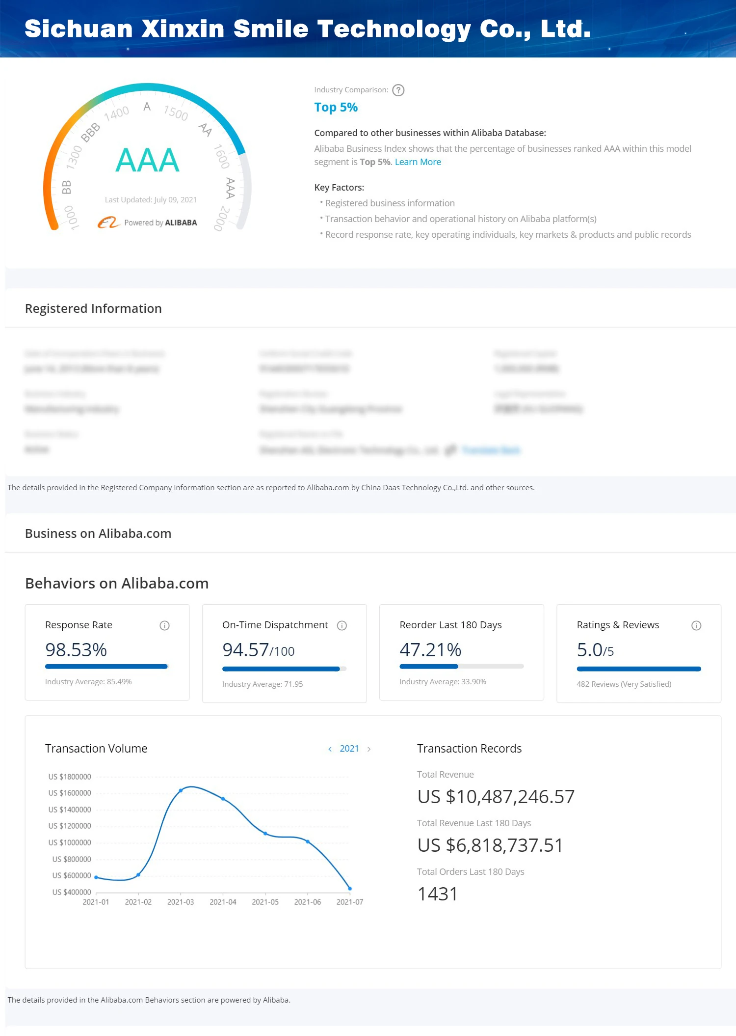Click the 482 Reviews (Very Satisfied) text

(x=624, y=684)
